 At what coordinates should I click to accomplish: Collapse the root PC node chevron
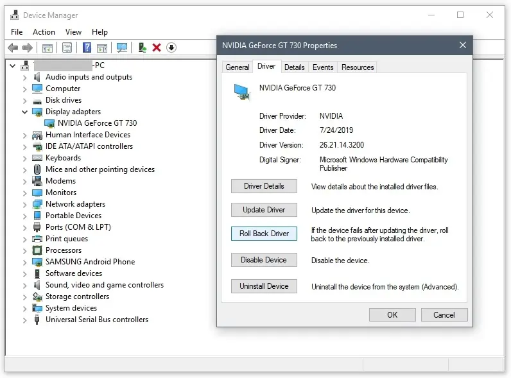(13, 66)
